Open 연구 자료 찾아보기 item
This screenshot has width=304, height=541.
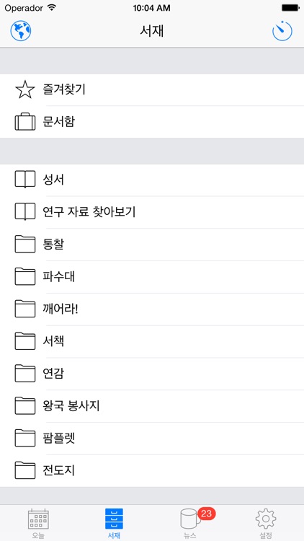[x=152, y=212]
